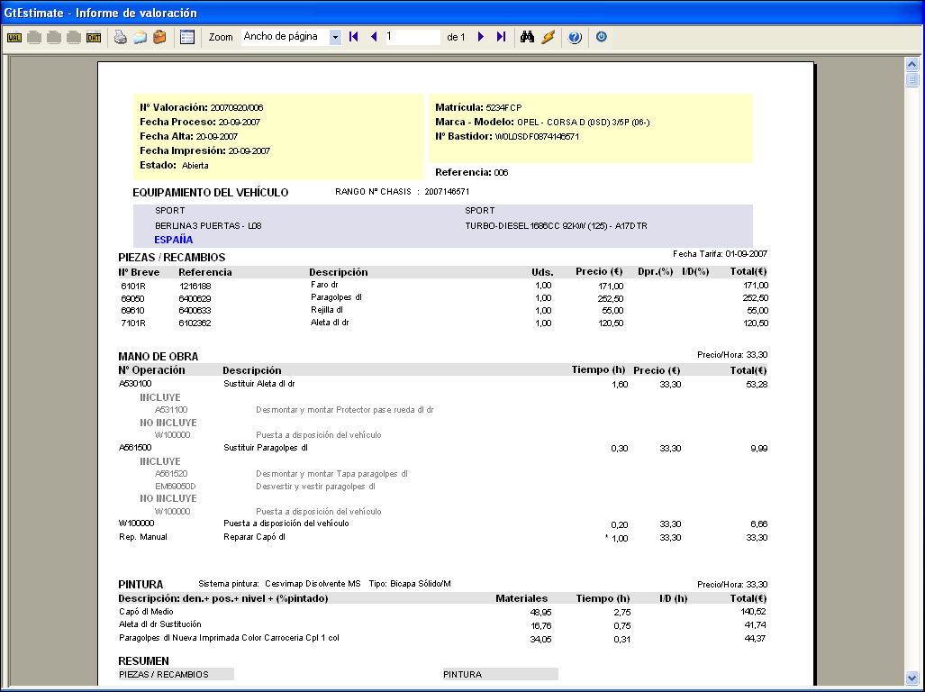Click 'Reparar Capó dl' description
The height and width of the screenshot is (692, 925).
click(254, 537)
